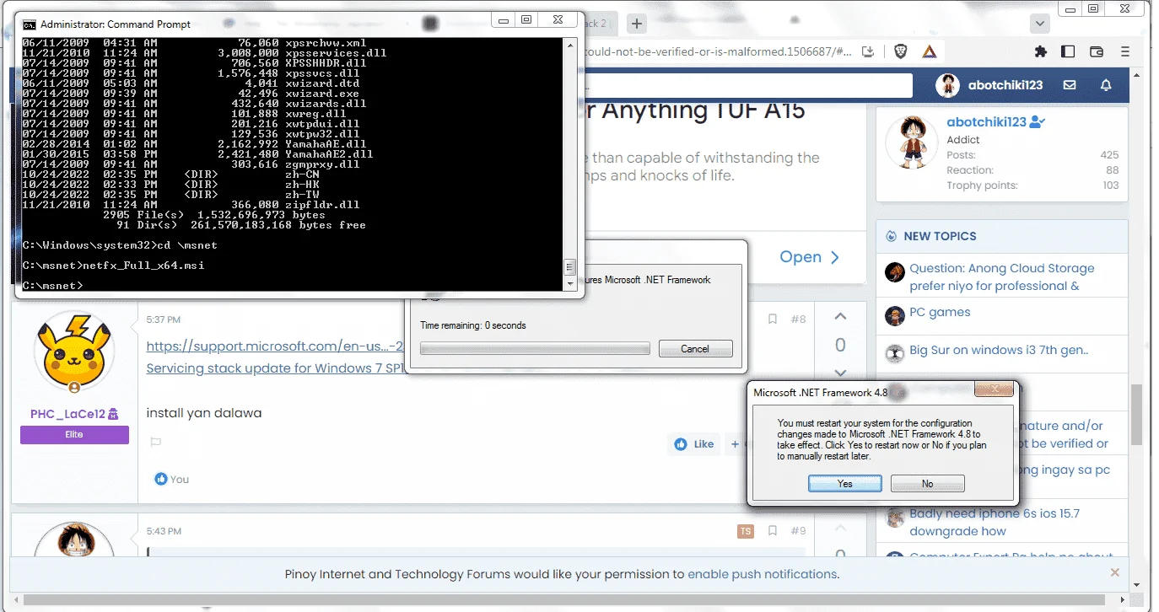
Task: Click 'Time remaining: 0 seconds' label
Action: (473, 325)
